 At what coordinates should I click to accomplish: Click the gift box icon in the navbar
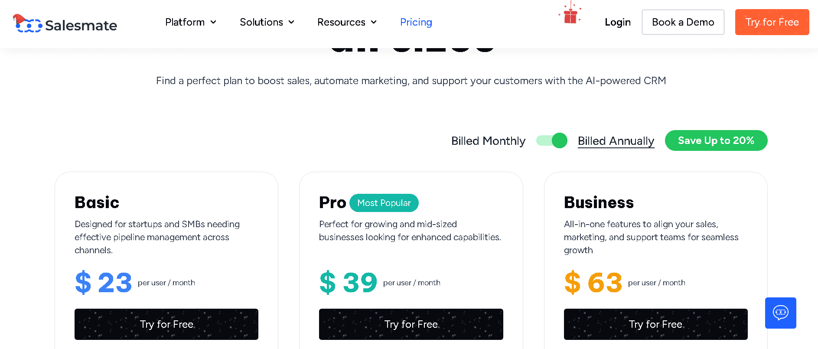pos(570,15)
